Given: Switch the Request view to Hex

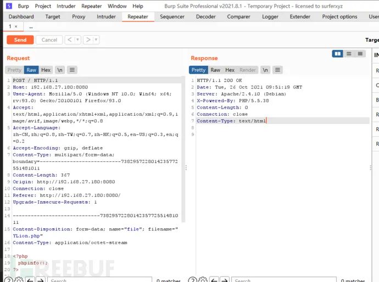Looking at the screenshot, I should (46, 70).
